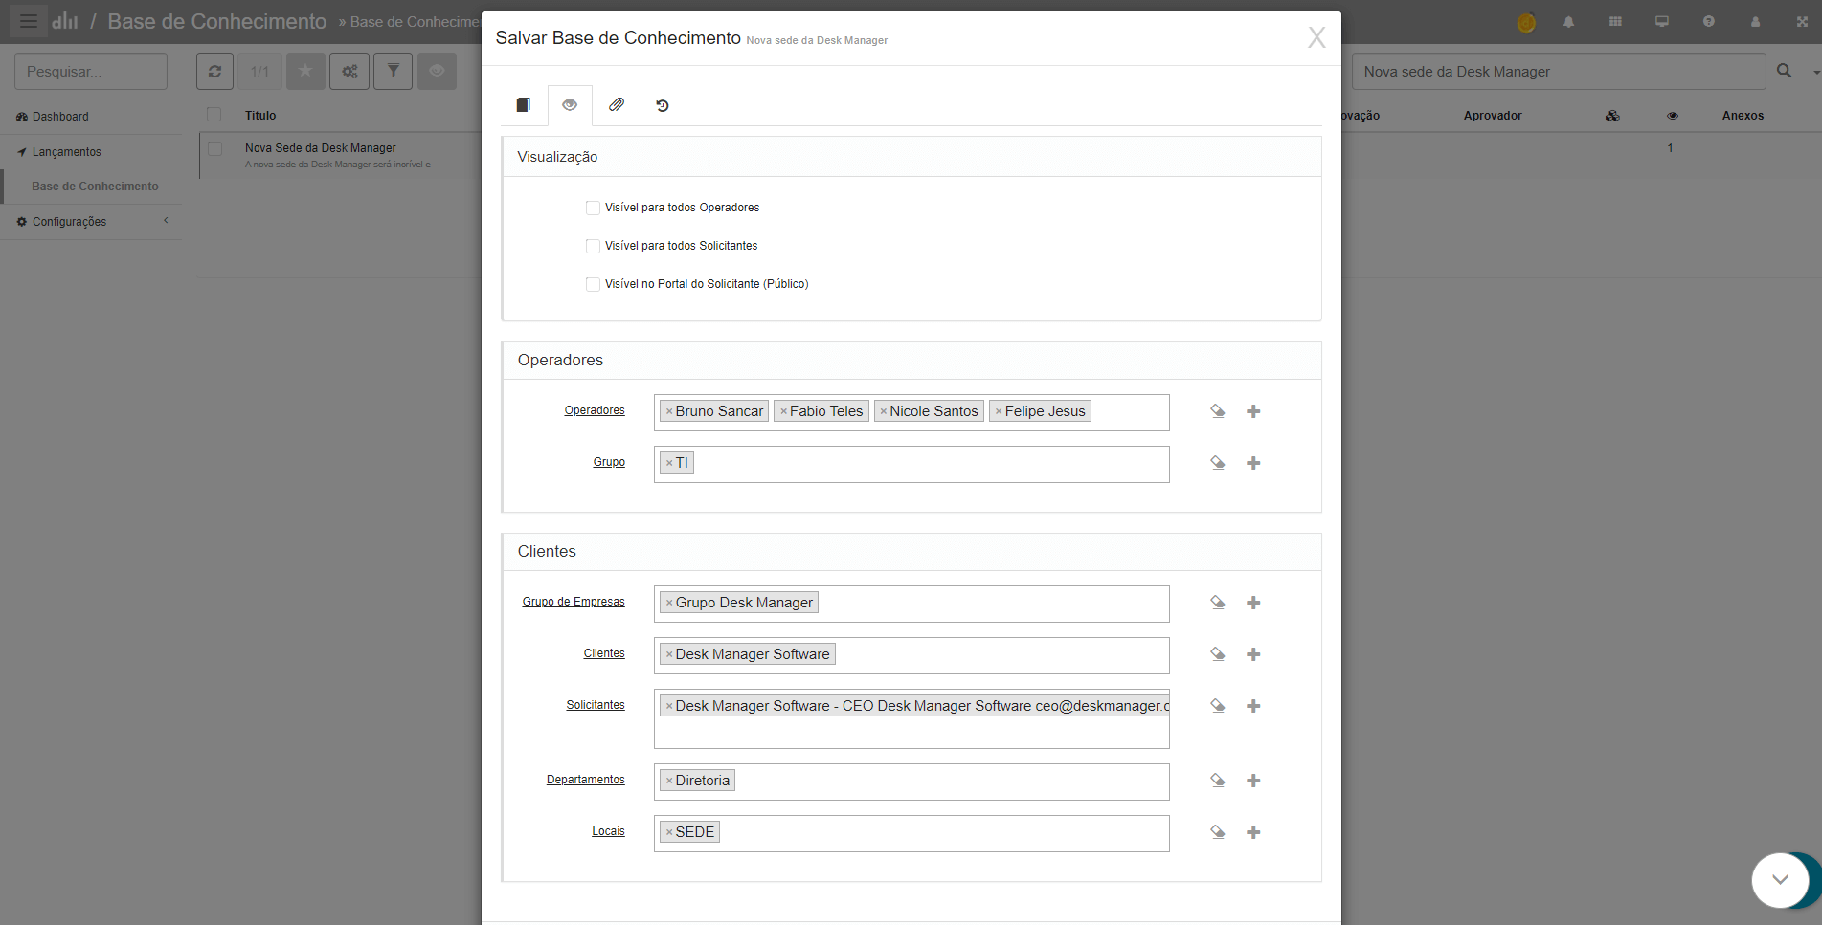The height and width of the screenshot is (925, 1822).
Task: Erase the Locais field selection
Action: 1217,832
